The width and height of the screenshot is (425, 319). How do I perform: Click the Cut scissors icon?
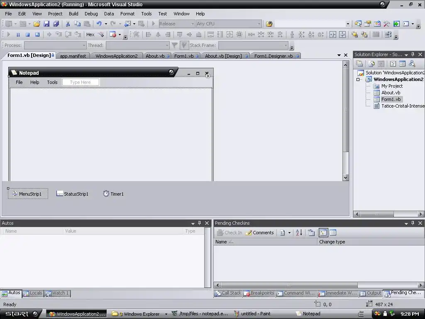point(68,24)
